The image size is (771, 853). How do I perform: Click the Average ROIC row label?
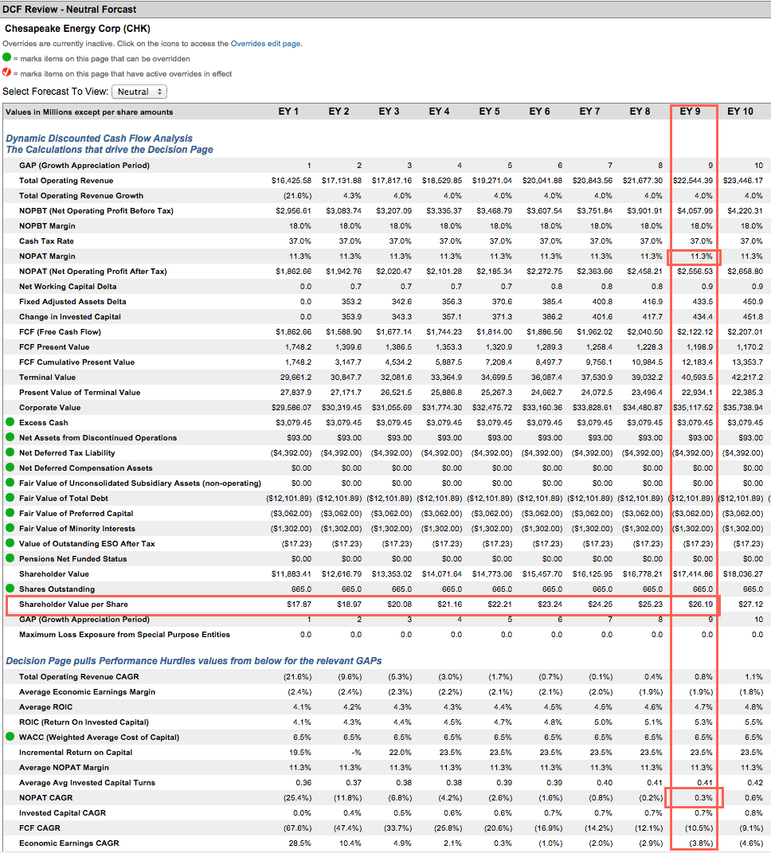[x=45, y=707]
